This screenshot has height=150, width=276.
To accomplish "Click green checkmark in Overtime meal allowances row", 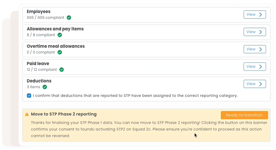I will tap(60, 52).
